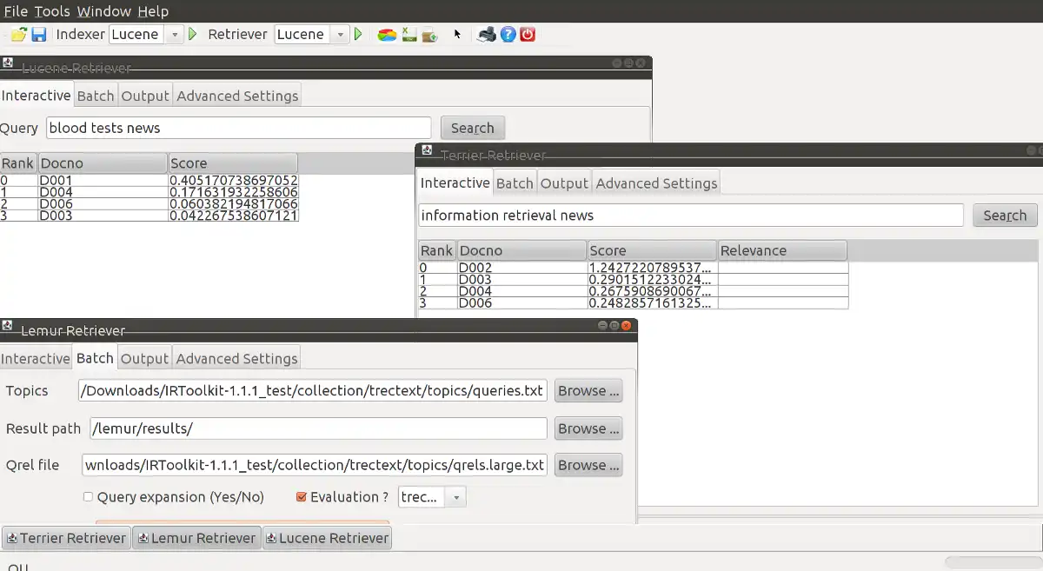Open the Help menu
Screen dimensions: 1043x571
[153, 11]
